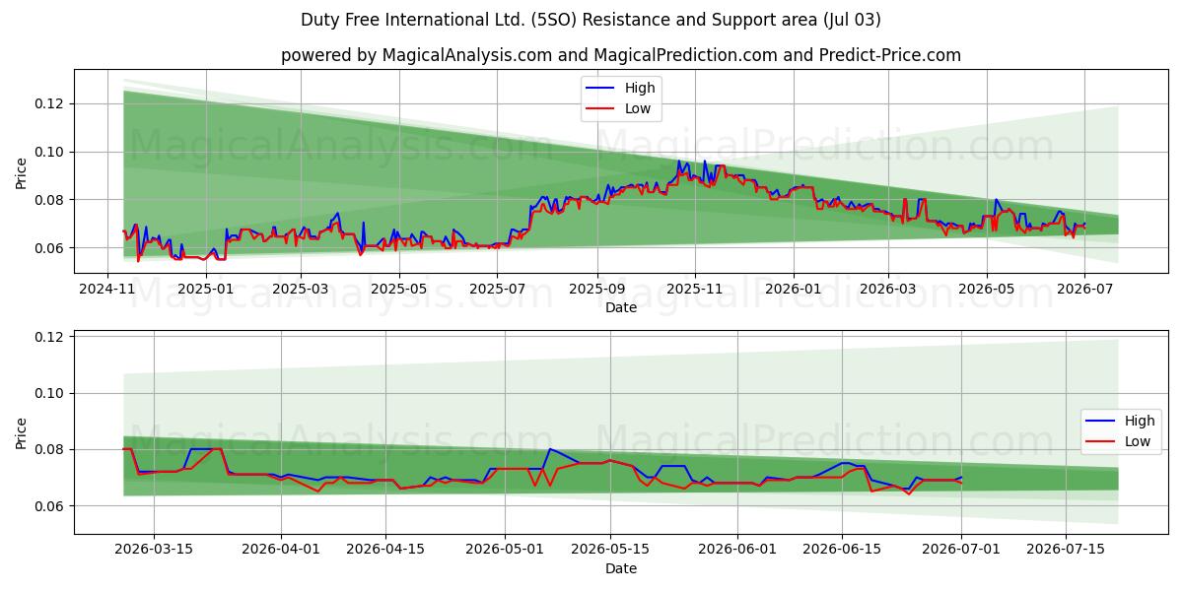Click the '2026-03-15' label on bottom chart
Image resolution: width=1183 pixels, height=591 pixels.
[x=153, y=550]
